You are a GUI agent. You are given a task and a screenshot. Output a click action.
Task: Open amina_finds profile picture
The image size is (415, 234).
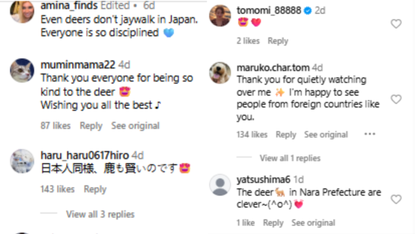tap(22, 11)
